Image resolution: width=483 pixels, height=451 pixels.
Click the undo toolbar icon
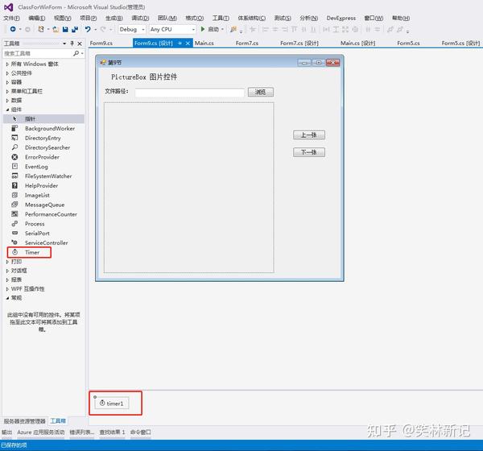(x=88, y=29)
